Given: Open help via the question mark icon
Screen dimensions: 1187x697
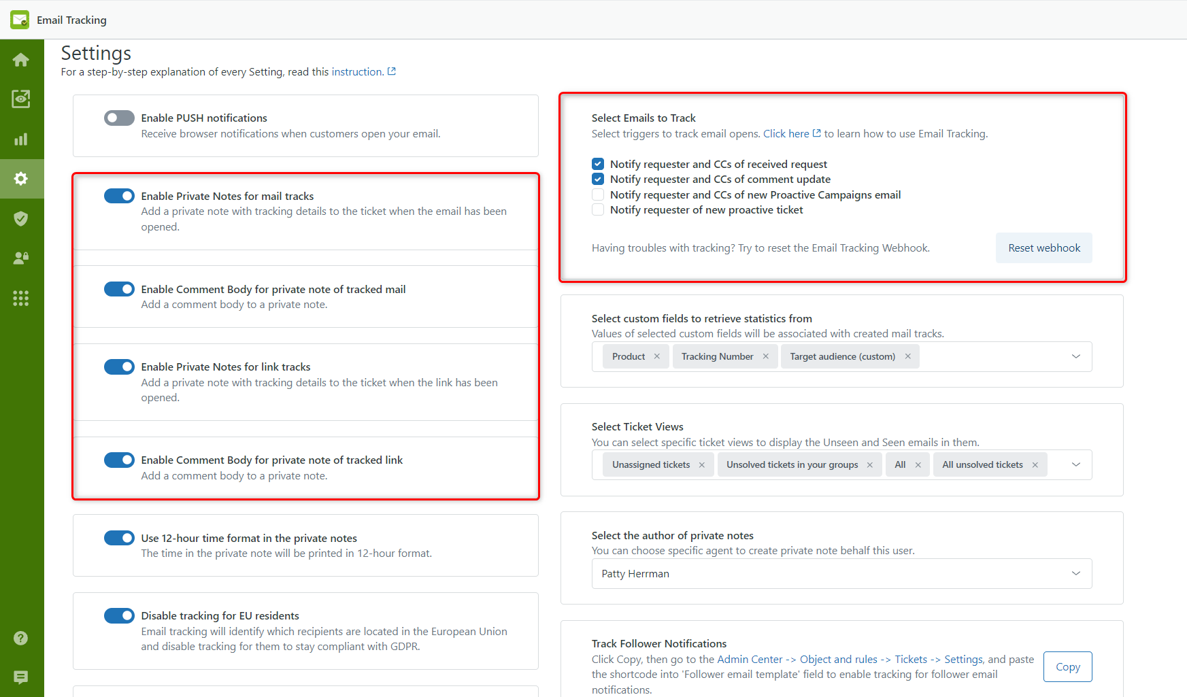Looking at the screenshot, I should (21, 638).
